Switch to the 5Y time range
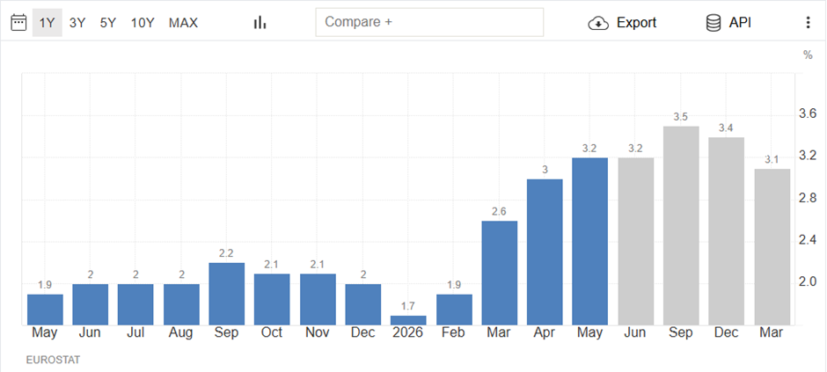 (108, 23)
